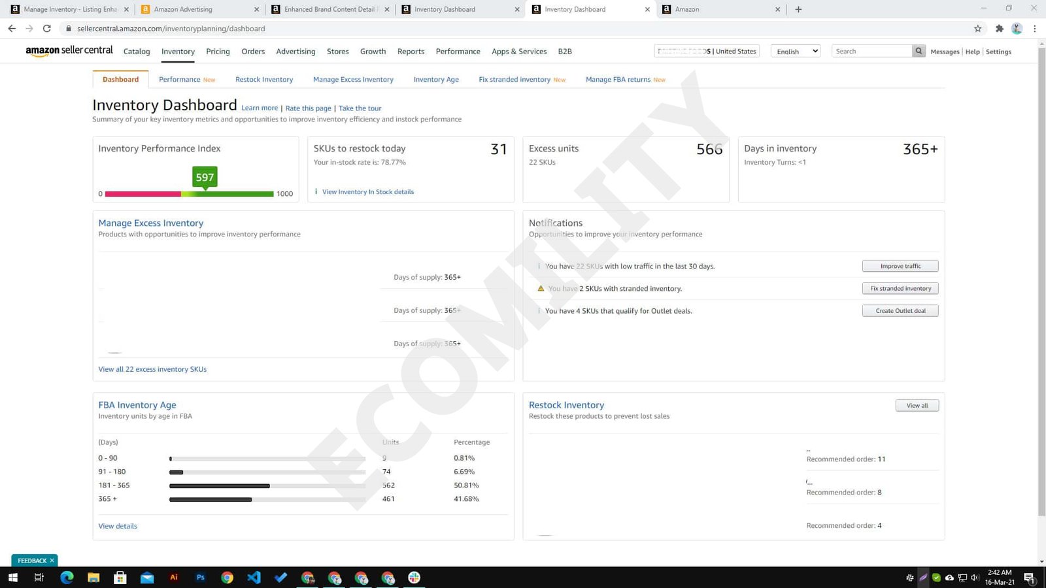Screen dimensions: 1046x588
Task: Open Adobe Illustrator from the taskbar
Action: click(174, 578)
